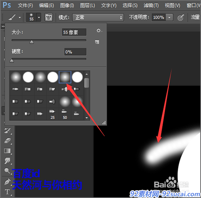Viewport: 201px width, 198px height.
Task: Select second brush in fourth row
Action: click(28, 114)
